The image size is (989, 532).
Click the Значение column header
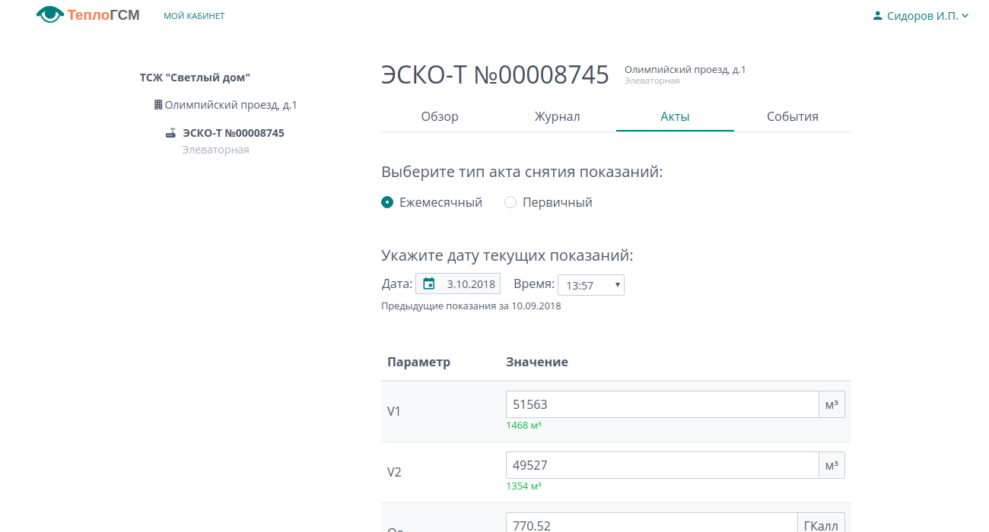[x=537, y=362]
